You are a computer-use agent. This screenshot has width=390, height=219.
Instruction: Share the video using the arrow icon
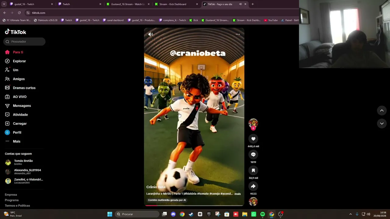coord(253,186)
